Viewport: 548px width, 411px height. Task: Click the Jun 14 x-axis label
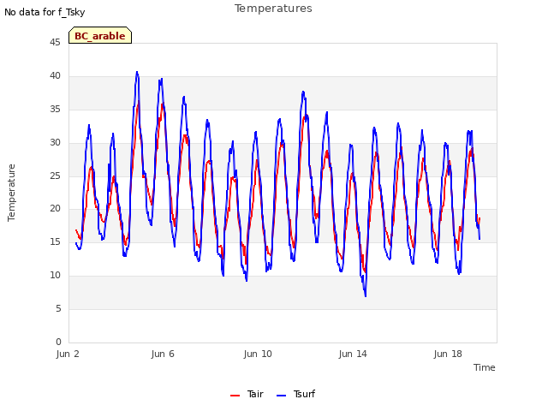pyautogui.click(x=353, y=354)
